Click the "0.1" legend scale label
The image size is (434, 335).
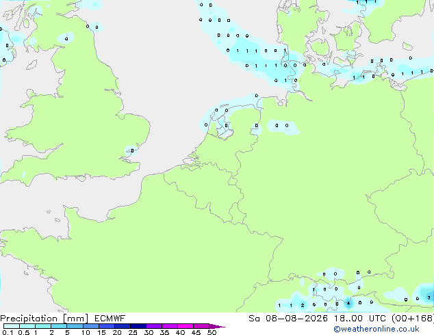[8, 332]
